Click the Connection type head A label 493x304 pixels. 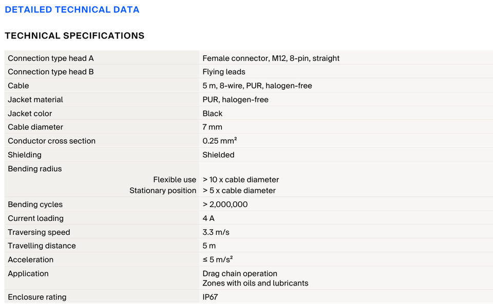pos(51,58)
